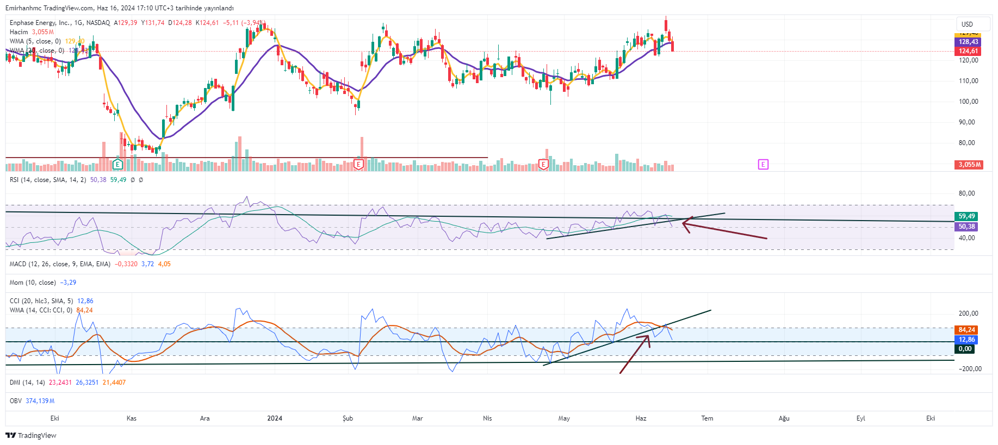Click the 100,00 price axis label
Screen dimensions: 998x445
[969, 102]
